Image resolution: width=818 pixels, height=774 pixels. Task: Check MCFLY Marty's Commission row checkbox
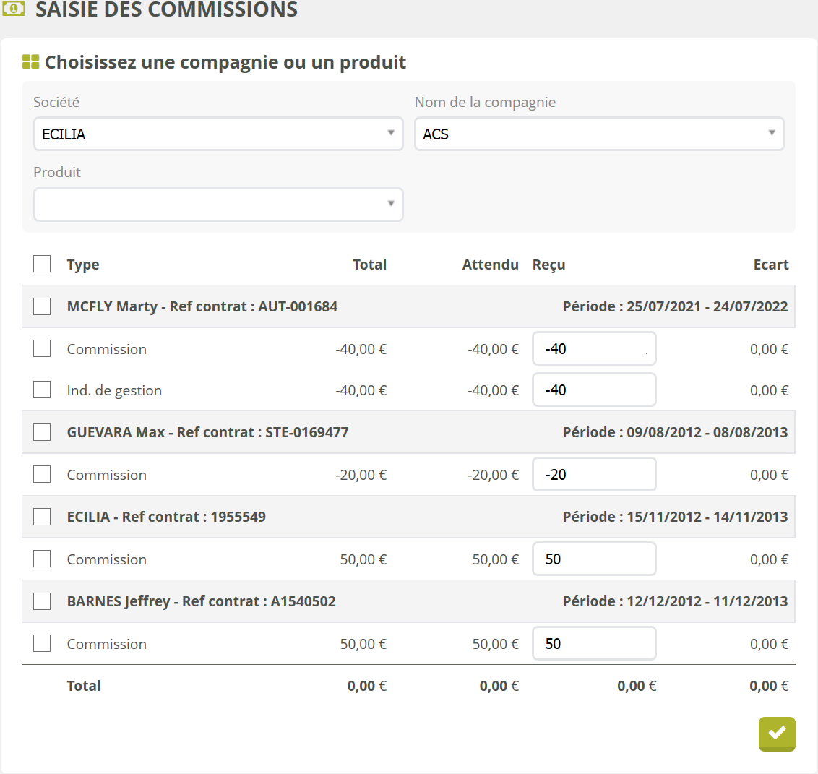[42, 349]
